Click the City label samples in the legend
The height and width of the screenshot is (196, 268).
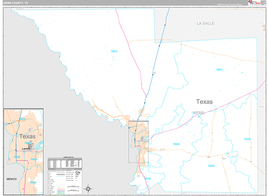click(x=79, y=174)
